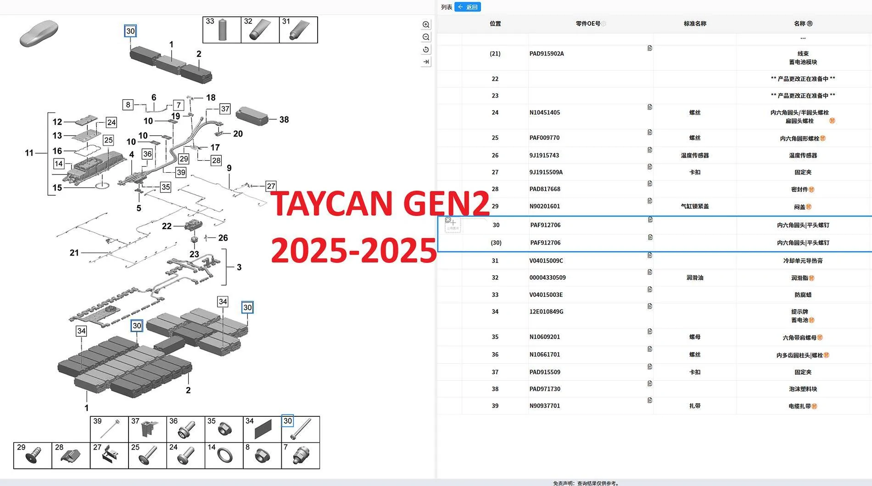Copy part number PAD915509 icon
Screen dimensions: 872x486
pyautogui.click(x=650, y=366)
